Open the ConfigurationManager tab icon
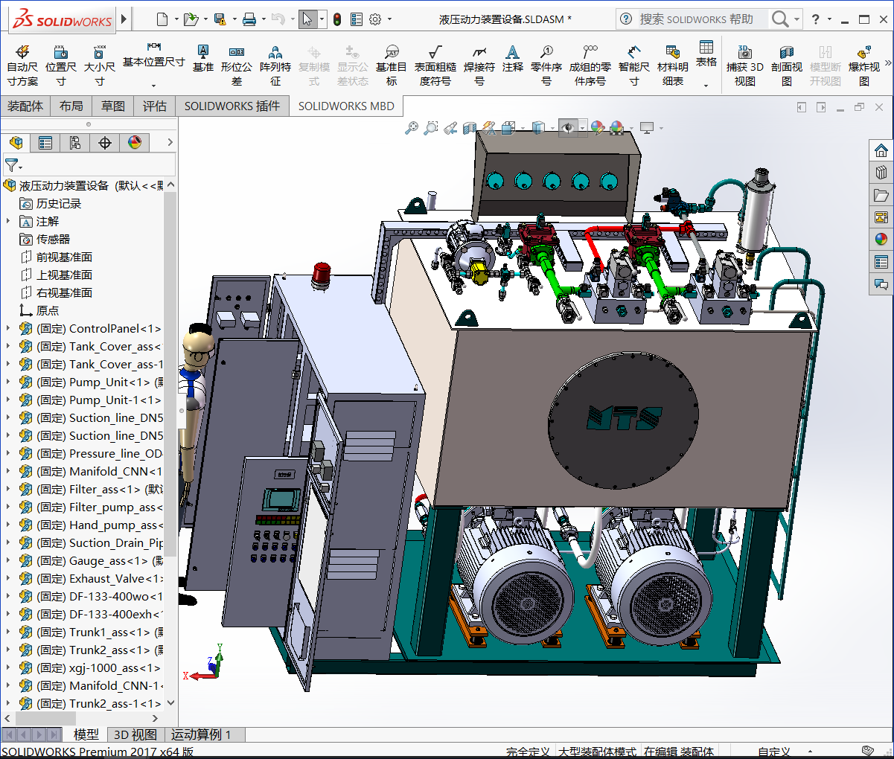The image size is (894, 759). [75, 143]
